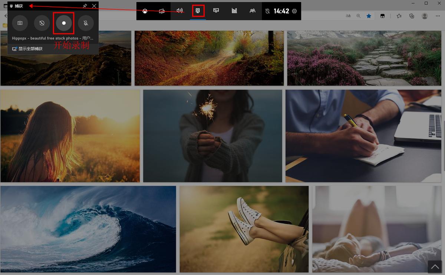Click the browser translate icon
The width and height of the screenshot is (445, 275).
point(348,16)
